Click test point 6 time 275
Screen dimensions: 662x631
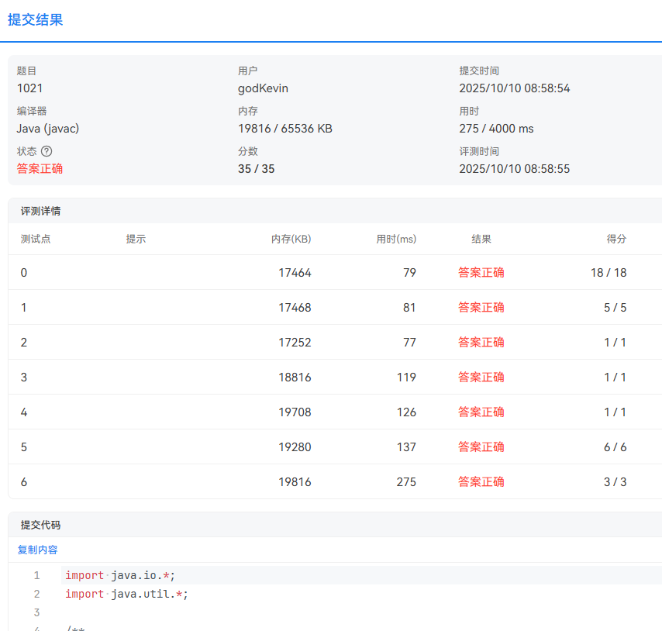[406, 482]
